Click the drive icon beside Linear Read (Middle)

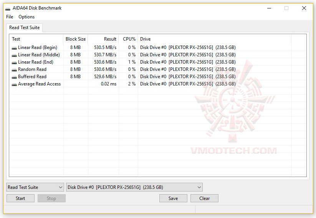(14, 55)
